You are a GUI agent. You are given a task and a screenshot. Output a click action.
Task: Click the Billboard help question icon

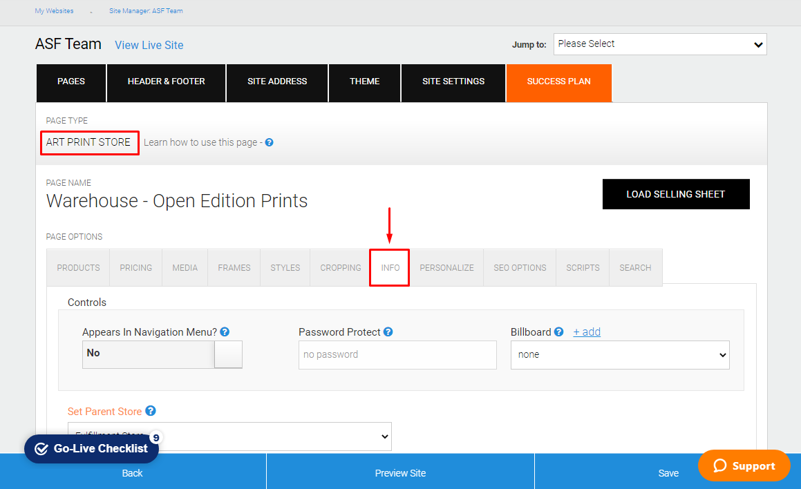point(558,332)
